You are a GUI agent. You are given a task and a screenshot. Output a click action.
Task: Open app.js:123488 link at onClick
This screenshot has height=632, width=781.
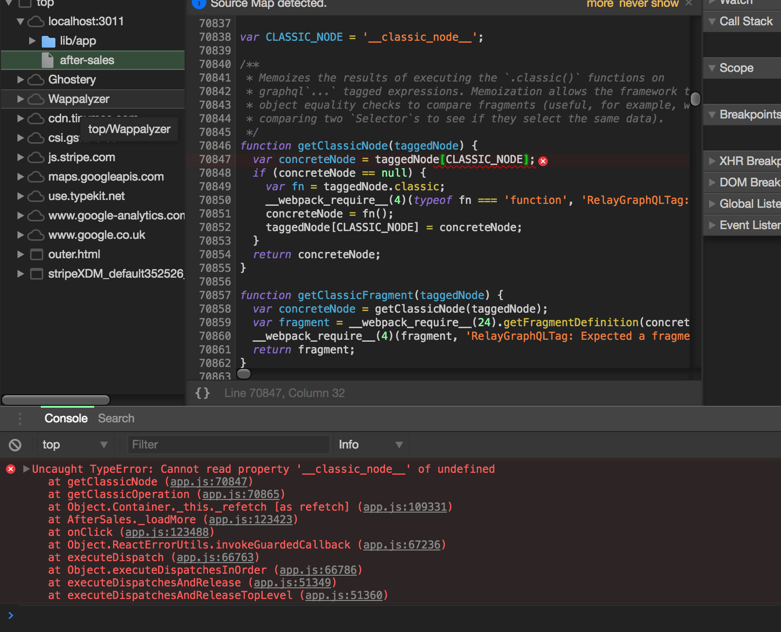click(167, 532)
